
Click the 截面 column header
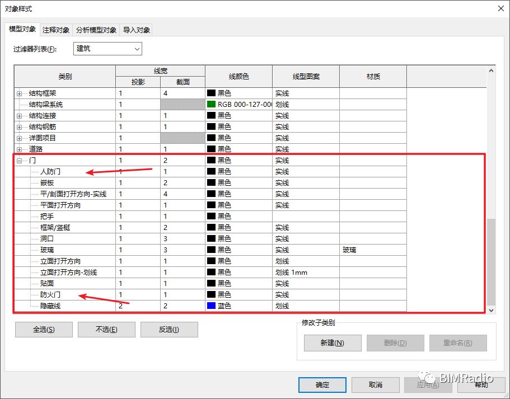coord(183,82)
